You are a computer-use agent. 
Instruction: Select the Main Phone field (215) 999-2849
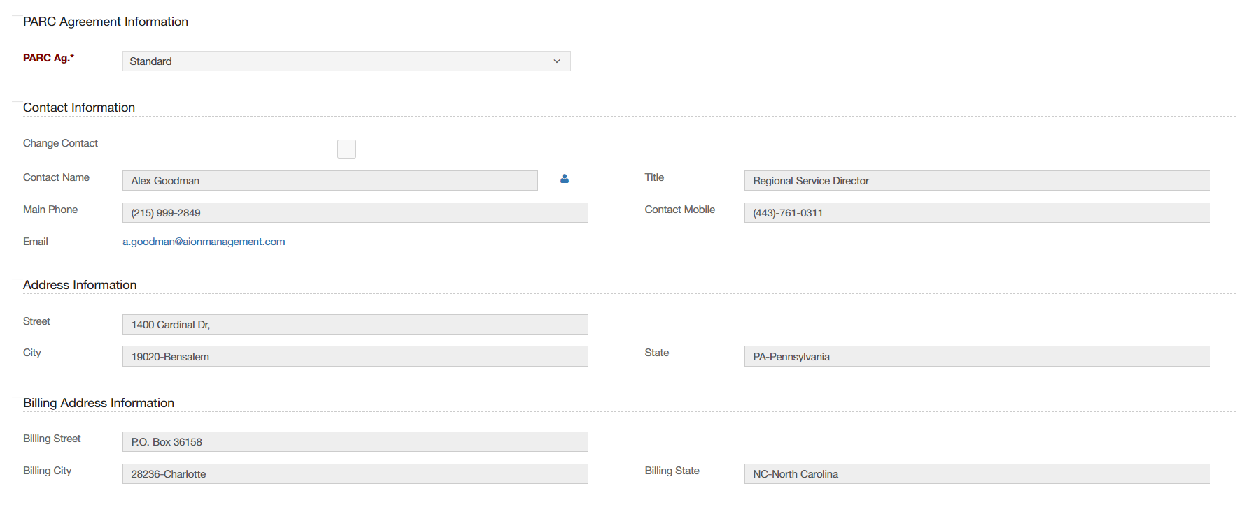pos(355,213)
